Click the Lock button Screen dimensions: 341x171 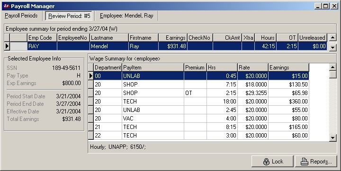pyautogui.click(x=272, y=162)
